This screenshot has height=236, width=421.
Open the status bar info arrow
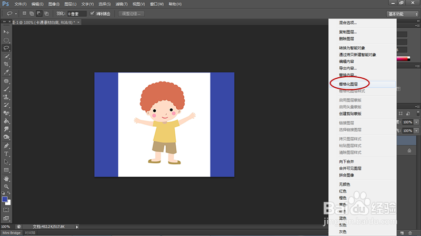coord(77,227)
